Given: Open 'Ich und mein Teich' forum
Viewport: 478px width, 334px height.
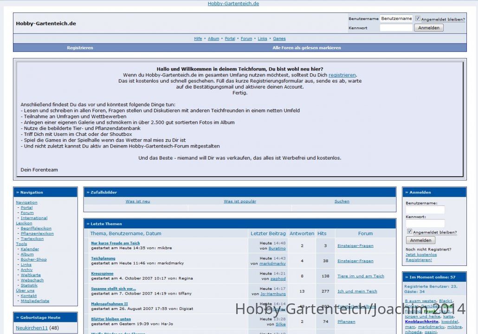Looking at the screenshot, I should pyautogui.click(x=357, y=291).
